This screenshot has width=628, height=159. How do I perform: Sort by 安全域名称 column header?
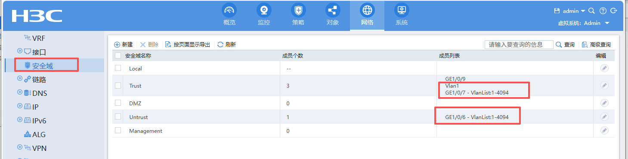[x=138, y=56]
